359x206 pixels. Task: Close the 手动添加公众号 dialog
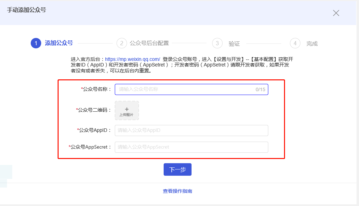(336, 13)
